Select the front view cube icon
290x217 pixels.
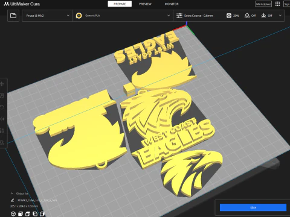pos(21,213)
